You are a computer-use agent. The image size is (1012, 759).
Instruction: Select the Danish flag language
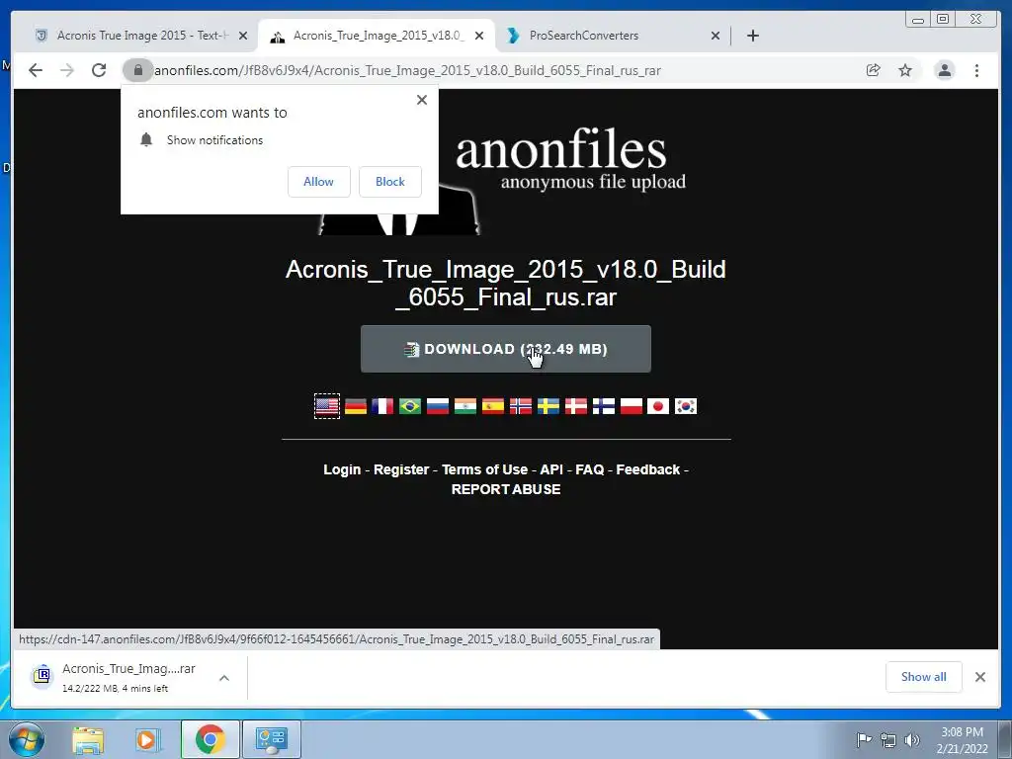pos(576,406)
